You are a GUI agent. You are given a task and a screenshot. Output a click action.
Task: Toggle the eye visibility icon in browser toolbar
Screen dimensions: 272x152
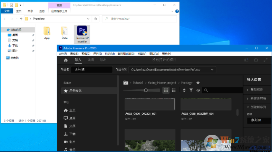click(x=198, y=90)
